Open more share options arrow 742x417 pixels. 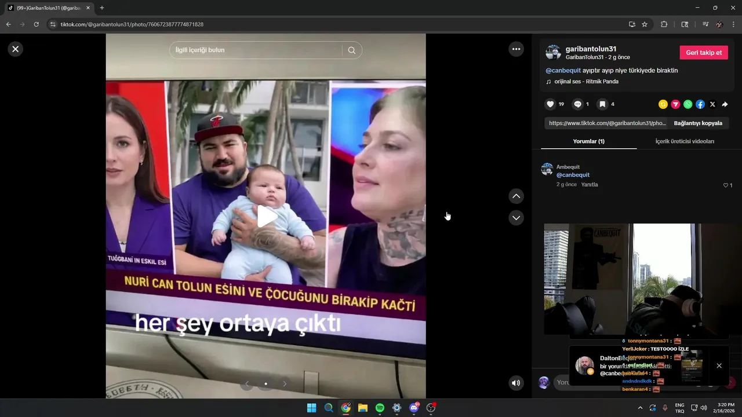point(725,104)
